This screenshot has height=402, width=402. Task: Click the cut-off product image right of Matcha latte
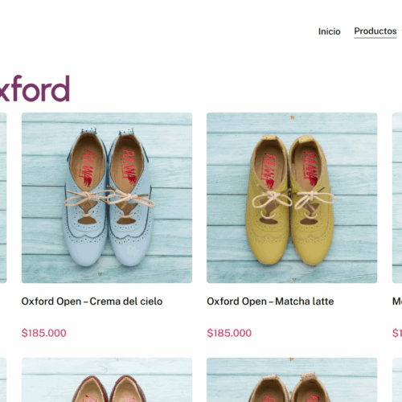click(397, 198)
